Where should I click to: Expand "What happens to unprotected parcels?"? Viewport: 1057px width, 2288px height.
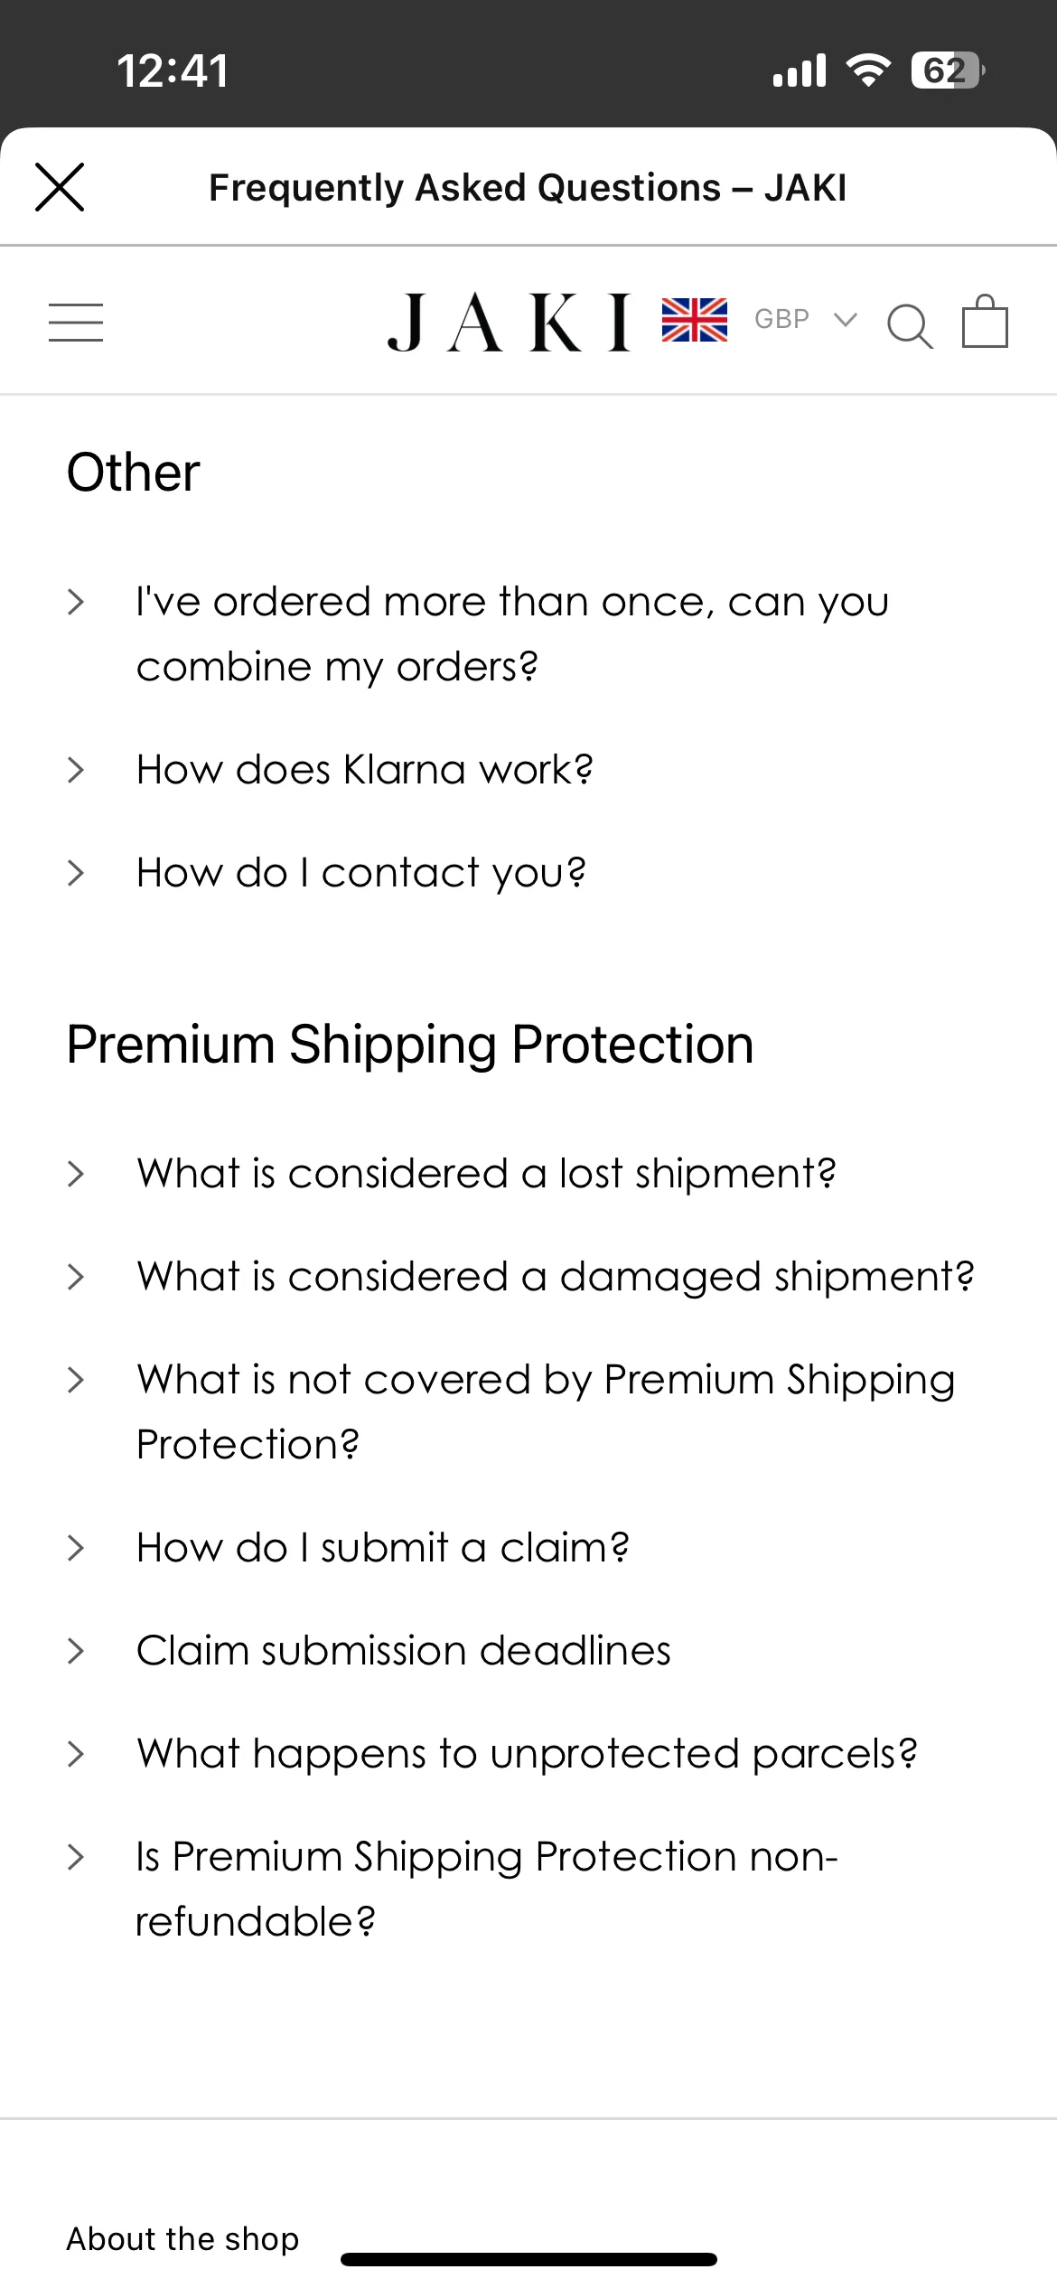pyautogui.click(x=527, y=1753)
